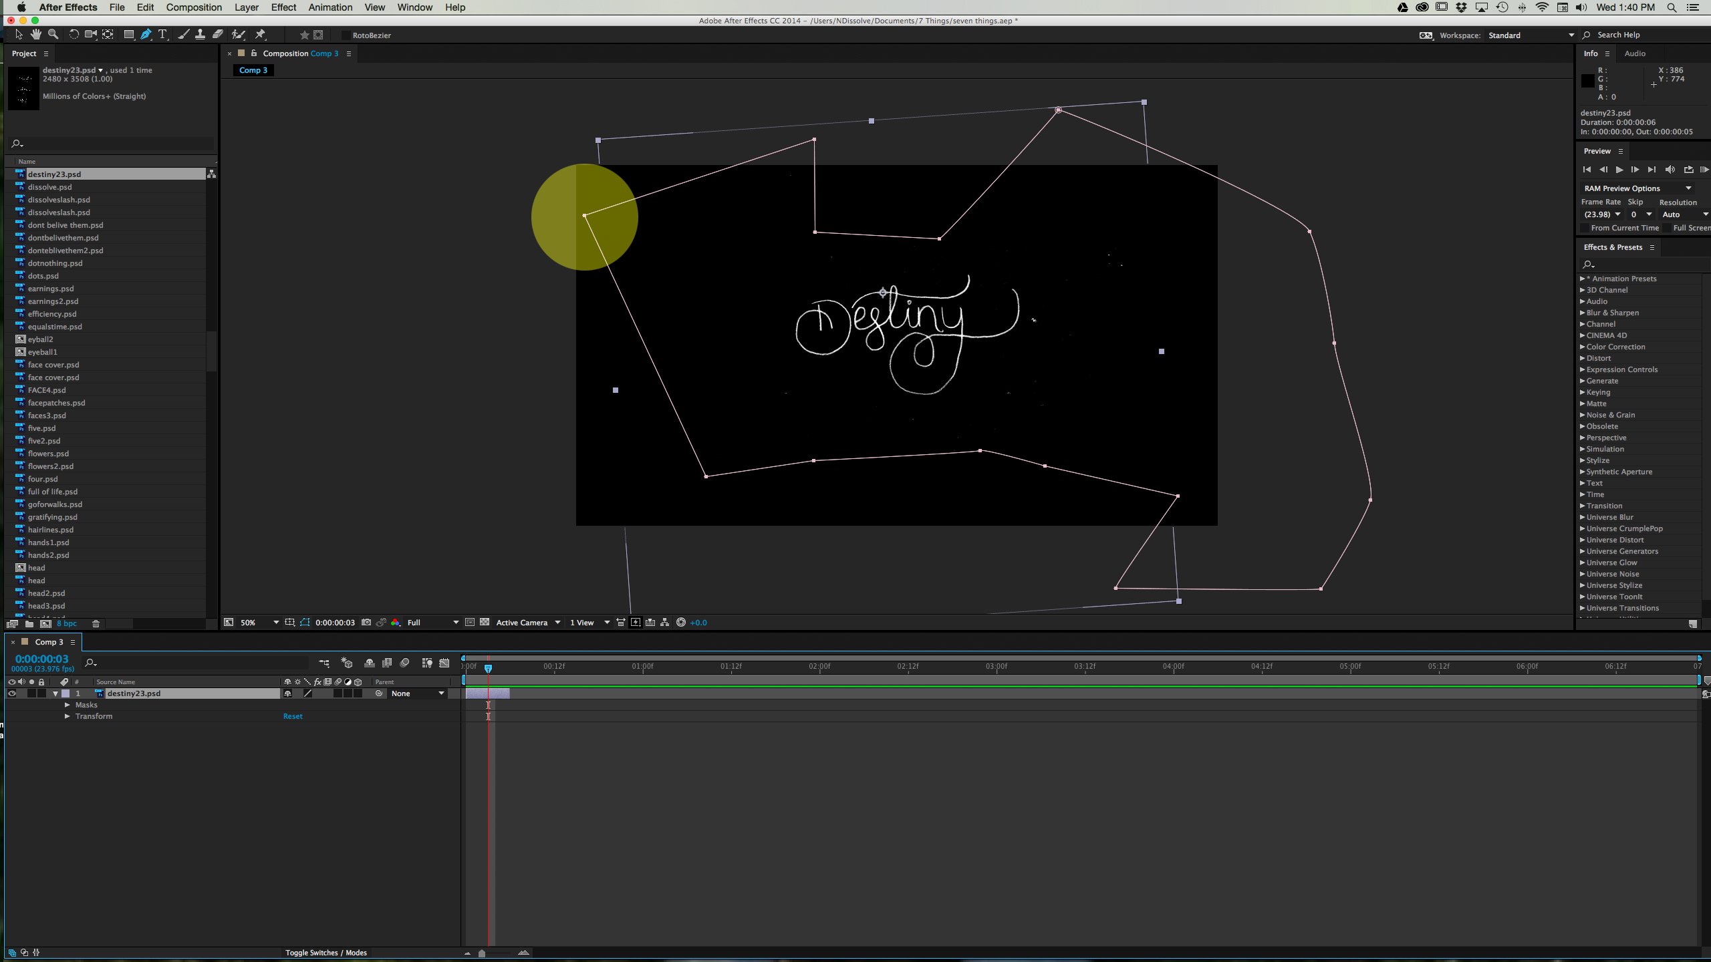The width and height of the screenshot is (1711, 962).
Task: Click the Effect menu in menu bar
Action: [285, 7]
